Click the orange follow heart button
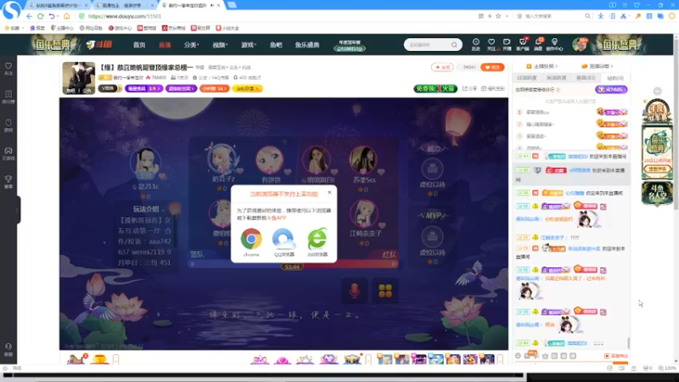Screen dimensions: 679x382 (492, 67)
